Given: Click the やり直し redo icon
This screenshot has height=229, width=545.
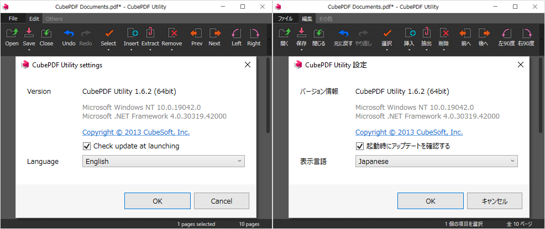Looking at the screenshot, I should pyautogui.click(x=364, y=33).
